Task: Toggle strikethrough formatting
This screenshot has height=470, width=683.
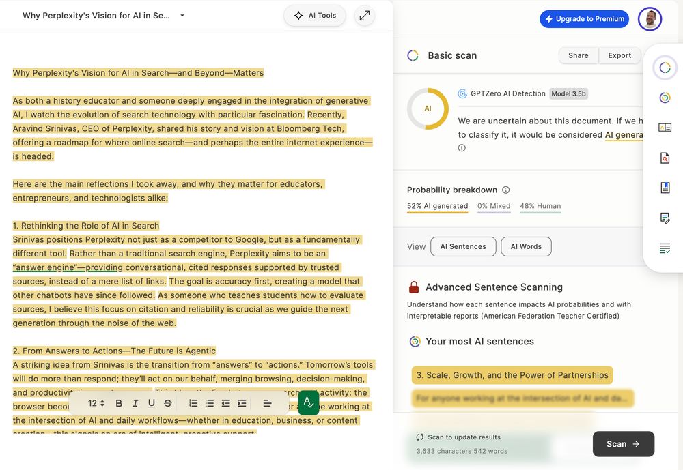Action: point(168,403)
